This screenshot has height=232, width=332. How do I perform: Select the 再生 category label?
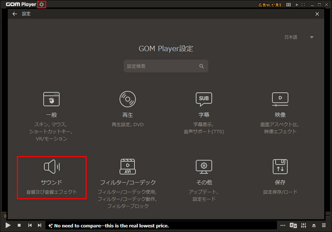(128, 115)
